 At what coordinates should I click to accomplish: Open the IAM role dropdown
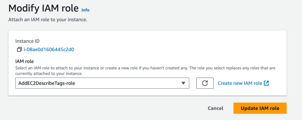click(x=102, y=83)
